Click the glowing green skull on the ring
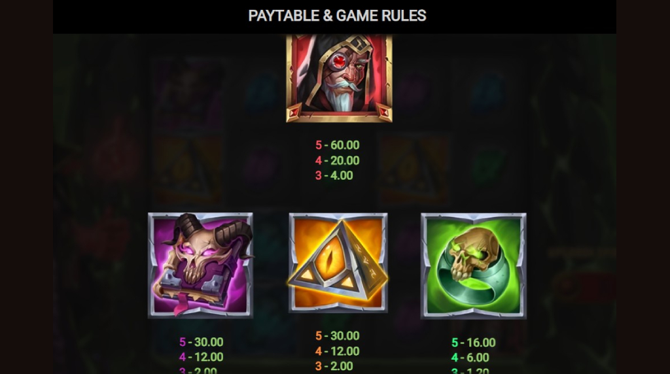The image size is (670, 374). coord(472,254)
